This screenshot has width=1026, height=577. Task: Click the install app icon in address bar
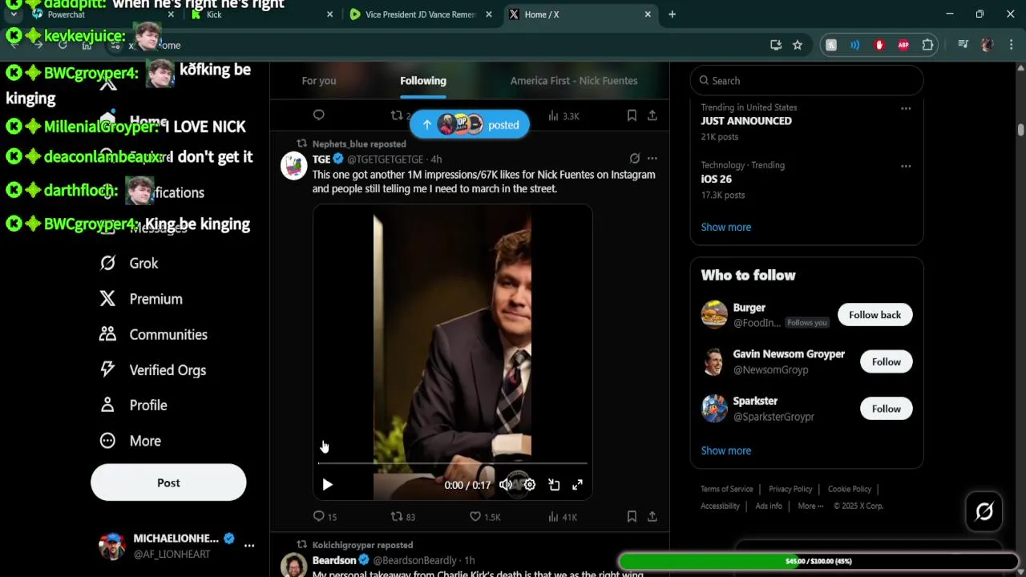[776, 46]
